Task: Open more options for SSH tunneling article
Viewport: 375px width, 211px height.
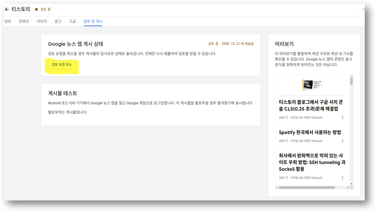Action: coord(343,178)
